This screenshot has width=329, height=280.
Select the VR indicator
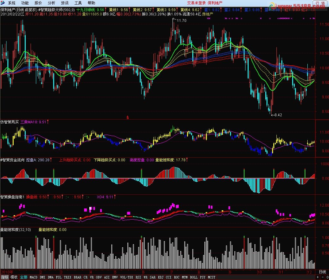click(92, 277)
